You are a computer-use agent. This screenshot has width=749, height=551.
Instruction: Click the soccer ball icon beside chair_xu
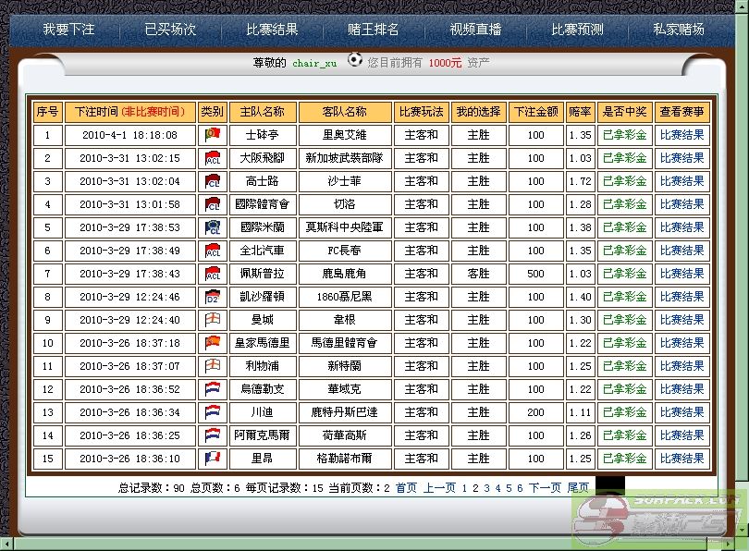354,61
